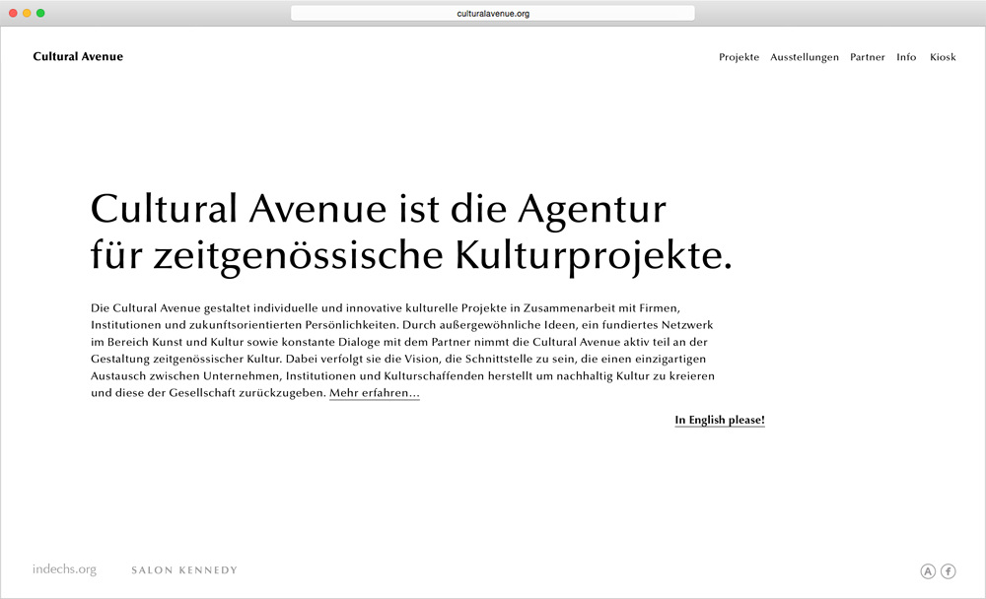Visit the Kiosk section

pos(943,57)
